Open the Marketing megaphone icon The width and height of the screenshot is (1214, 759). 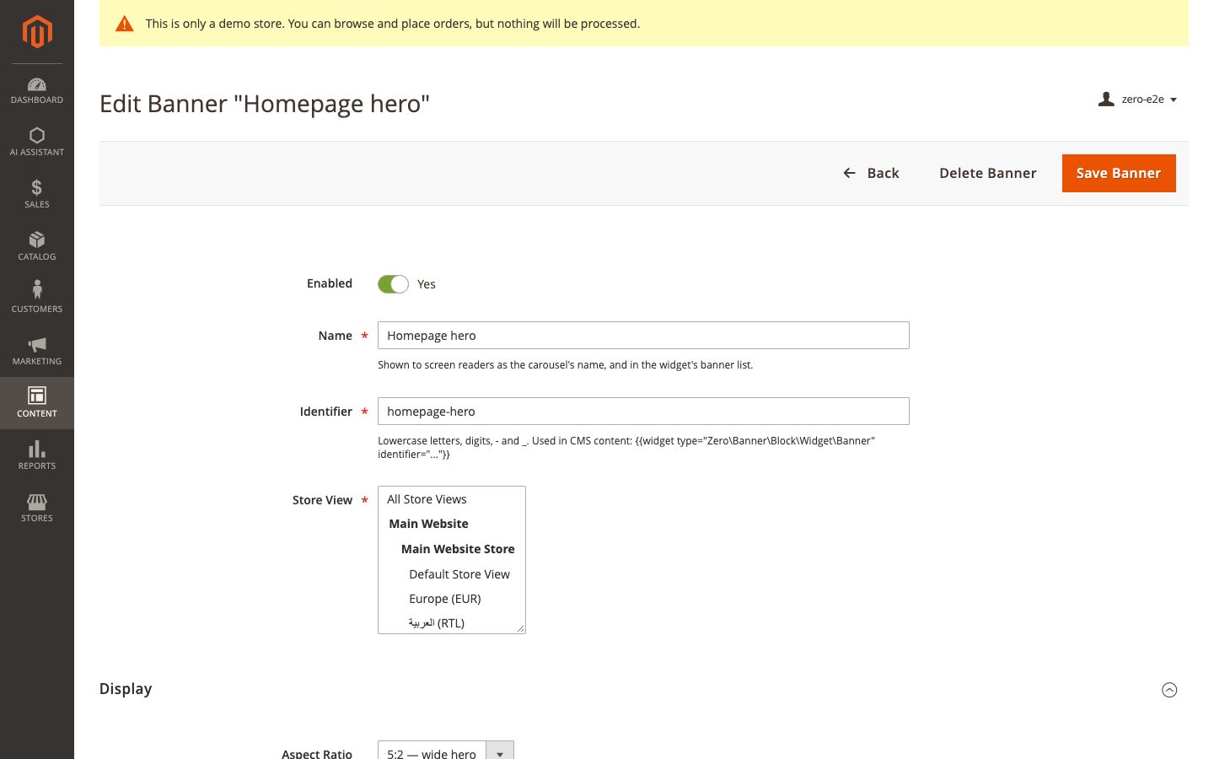point(37,344)
